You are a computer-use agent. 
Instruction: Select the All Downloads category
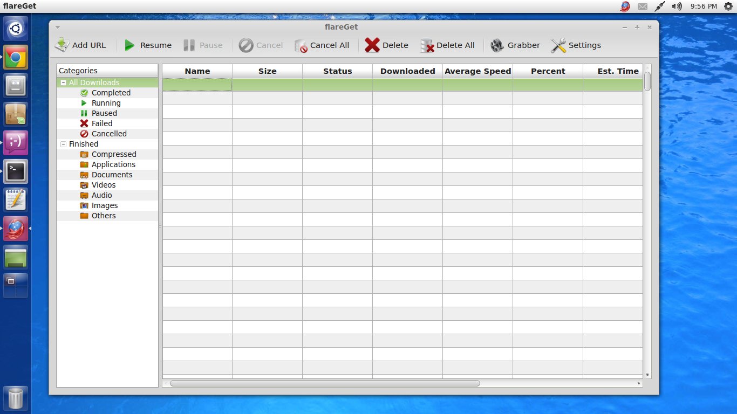[x=94, y=82]
